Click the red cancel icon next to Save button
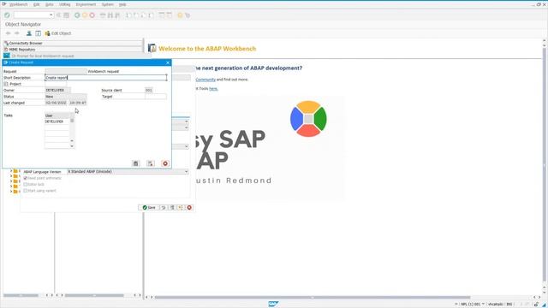Image resolution: width=548 pixels, height=308 pixels. (x=189, y=207)
